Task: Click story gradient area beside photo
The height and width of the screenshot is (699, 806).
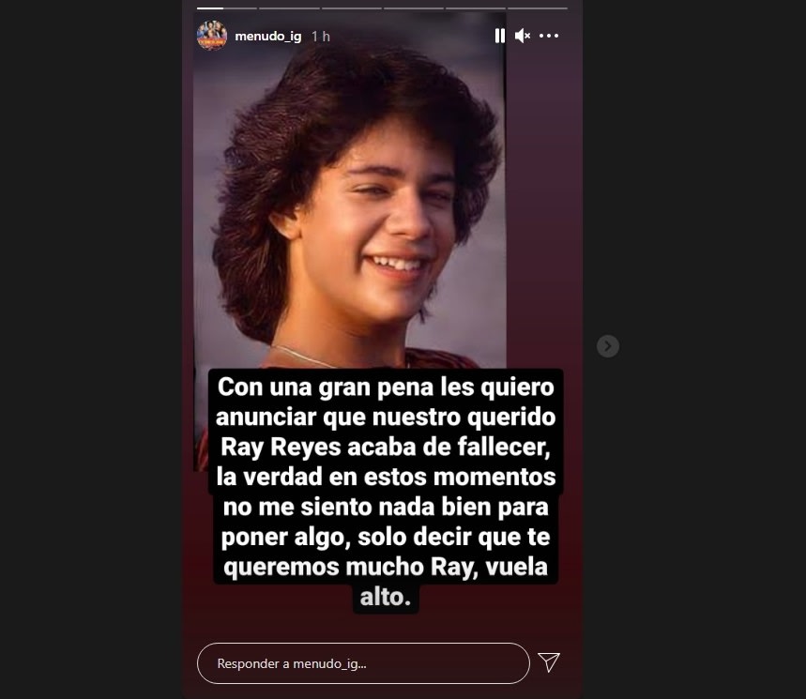Action: click(544, 205)
